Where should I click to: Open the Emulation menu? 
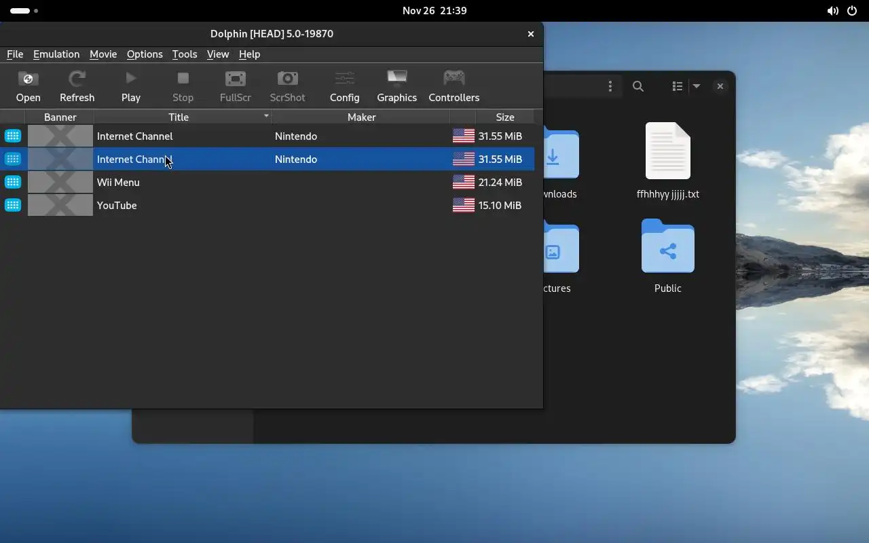pos(56,54)
